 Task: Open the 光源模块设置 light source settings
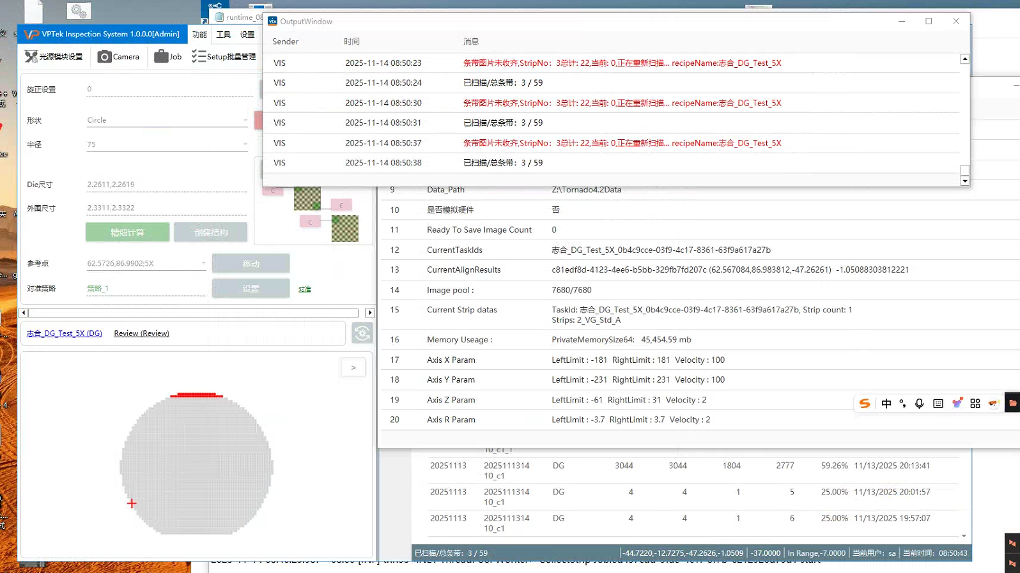(x=54, y=57)
